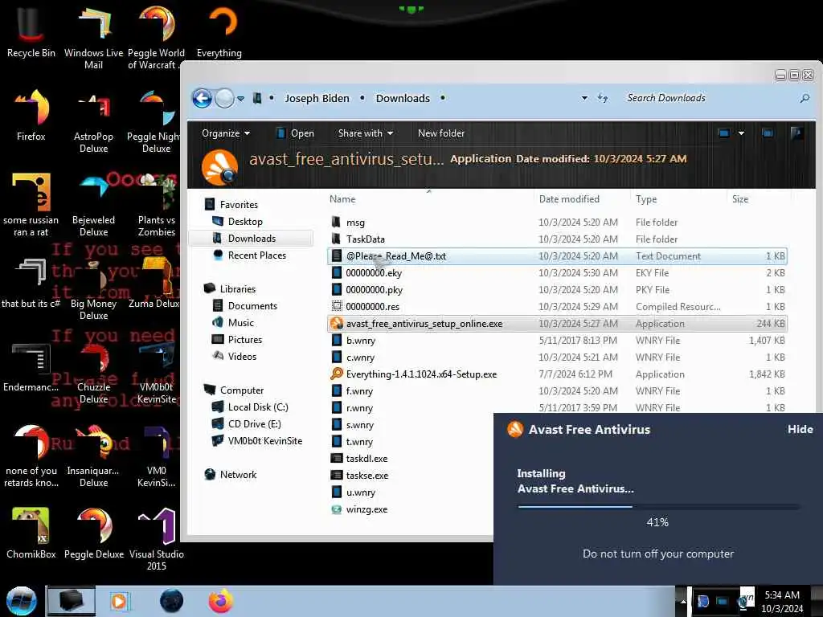Launch Visual Studio 2015 desktop icon
Image resolution: width=823 pixels, height=617 pixels.
[157, 539]
